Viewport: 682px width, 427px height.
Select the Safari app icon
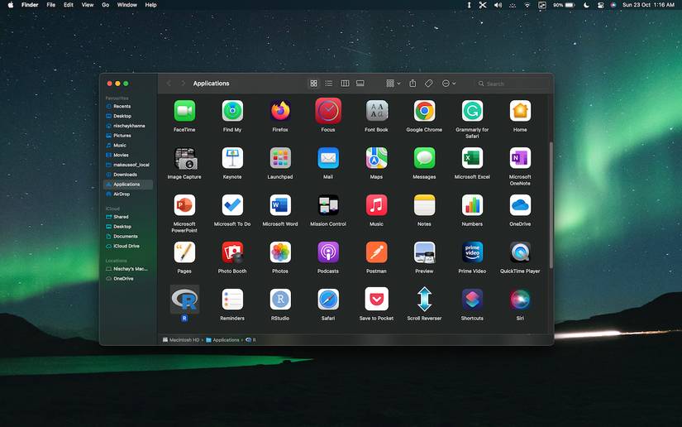(328, 300)
